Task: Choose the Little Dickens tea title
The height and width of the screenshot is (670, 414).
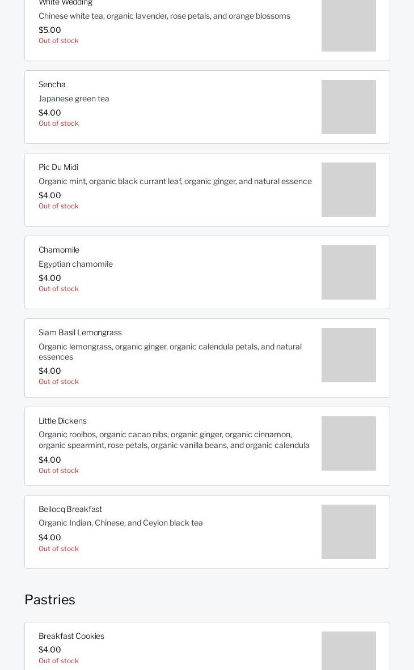Action: click(62, 421)
